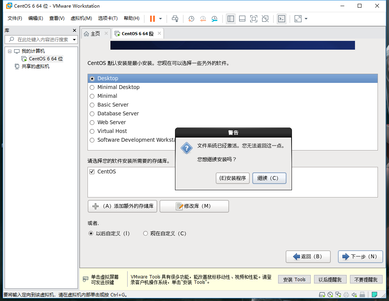The width and height of the screenshot is (389, 301).
Task: Open the 帮助(H) menu
Action: pos(131,18)
